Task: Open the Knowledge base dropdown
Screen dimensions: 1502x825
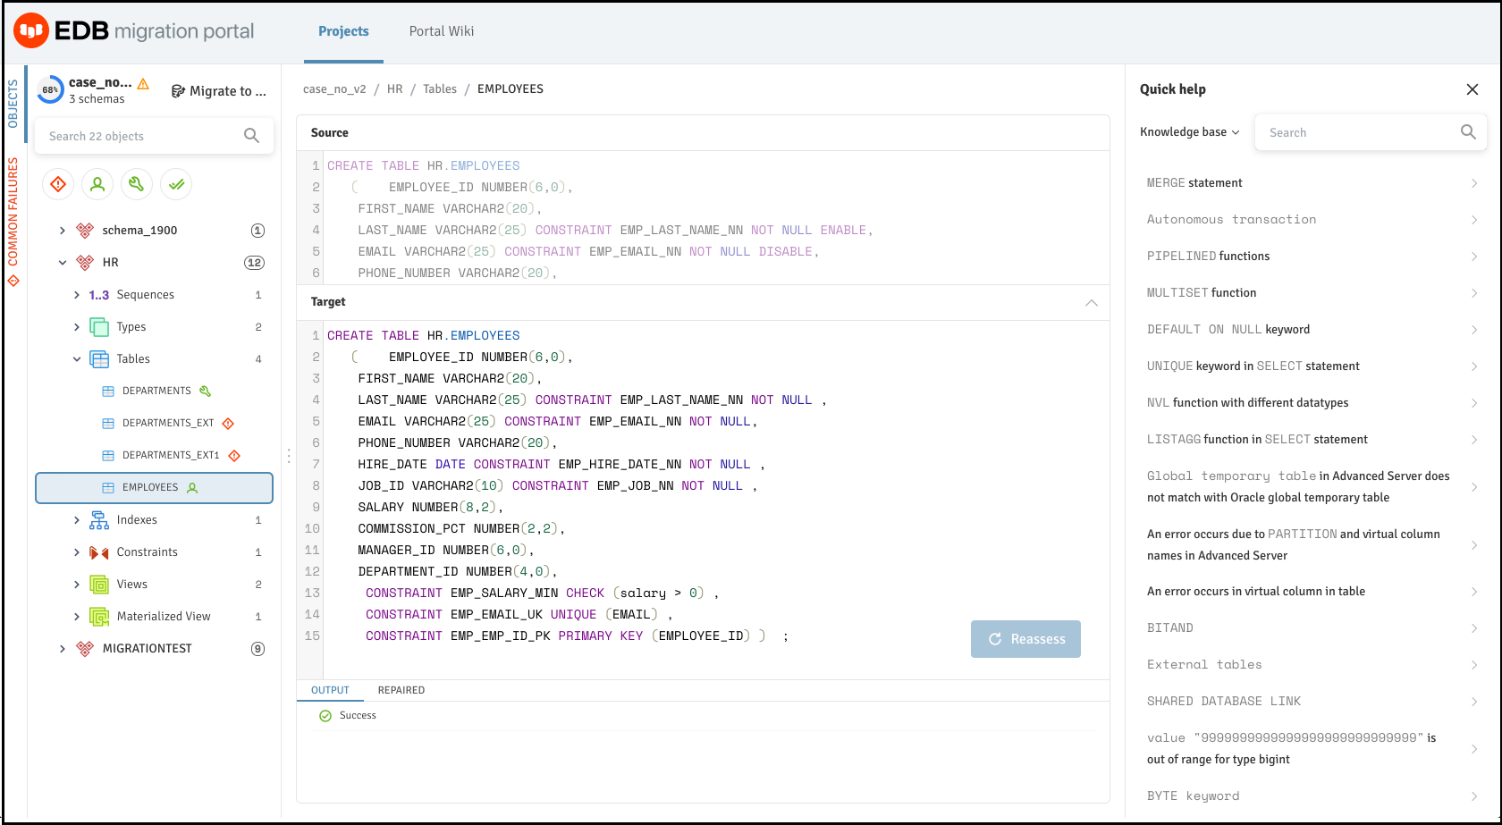Action: [x=1190, y=132]
